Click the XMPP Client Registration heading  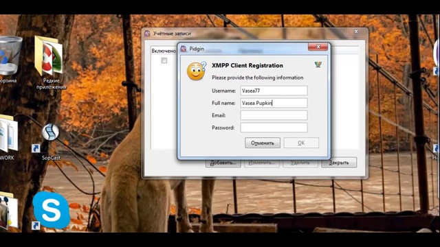247,66
